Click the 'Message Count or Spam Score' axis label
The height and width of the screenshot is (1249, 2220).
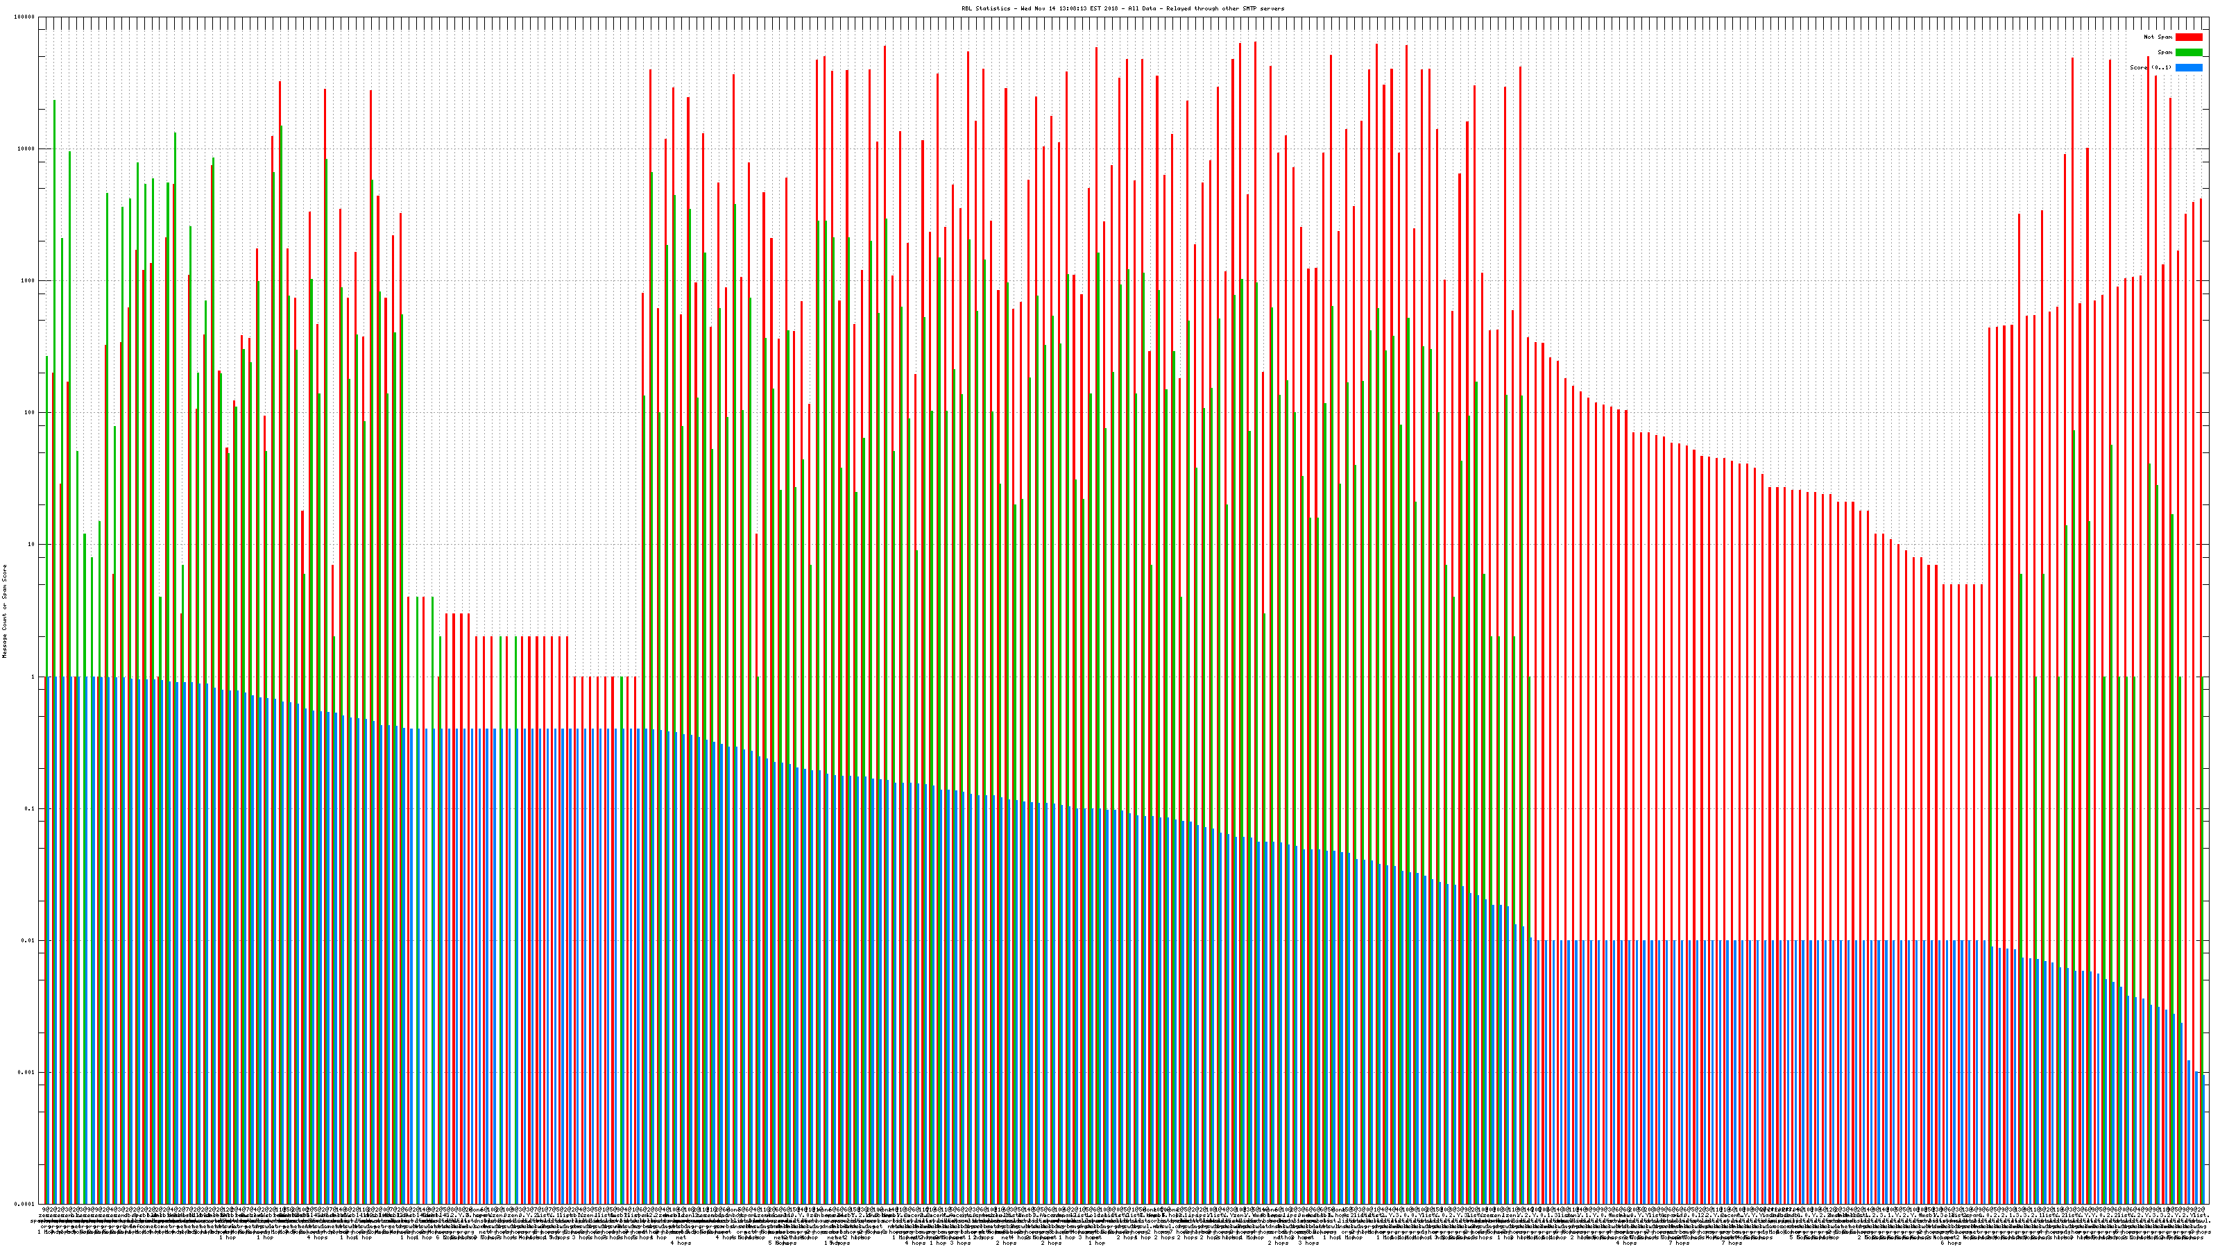coord(4,611)
